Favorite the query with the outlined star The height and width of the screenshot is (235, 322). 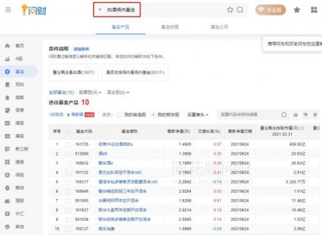point(230,10)
